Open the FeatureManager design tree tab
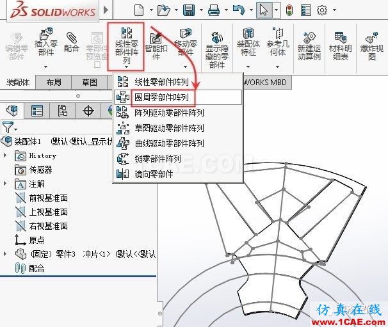 click(12, 110)
